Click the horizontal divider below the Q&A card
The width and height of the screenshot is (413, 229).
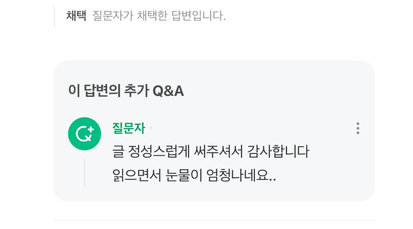[214, 220]
